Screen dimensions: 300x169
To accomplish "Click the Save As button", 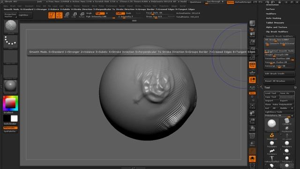I will tap(286, 93).
